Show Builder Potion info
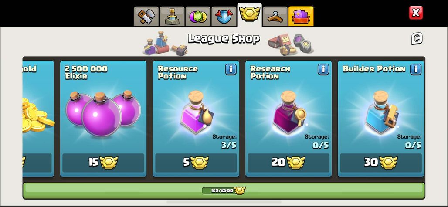The height and width of the screenshot is (207, 448). coord(416,69)
